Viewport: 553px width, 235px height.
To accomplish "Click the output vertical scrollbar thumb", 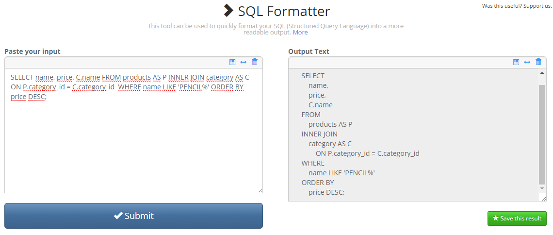I will [x=542, y=134].
